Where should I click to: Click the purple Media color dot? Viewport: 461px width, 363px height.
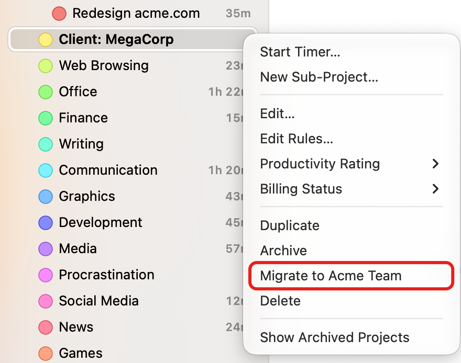[x=46, y=248]
